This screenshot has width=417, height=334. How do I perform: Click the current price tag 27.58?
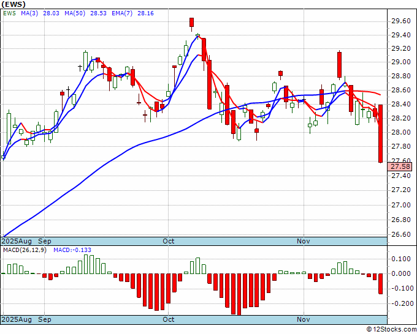click(x=400, y=166)
